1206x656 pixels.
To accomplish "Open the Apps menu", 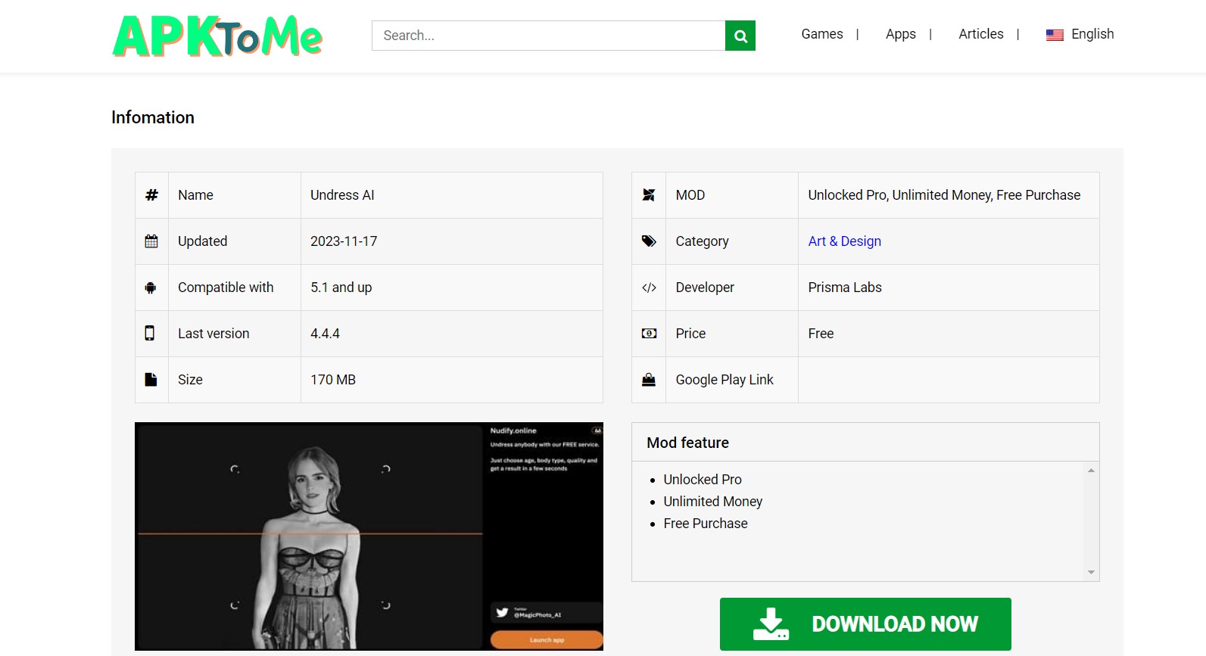I will click(901, 34).
